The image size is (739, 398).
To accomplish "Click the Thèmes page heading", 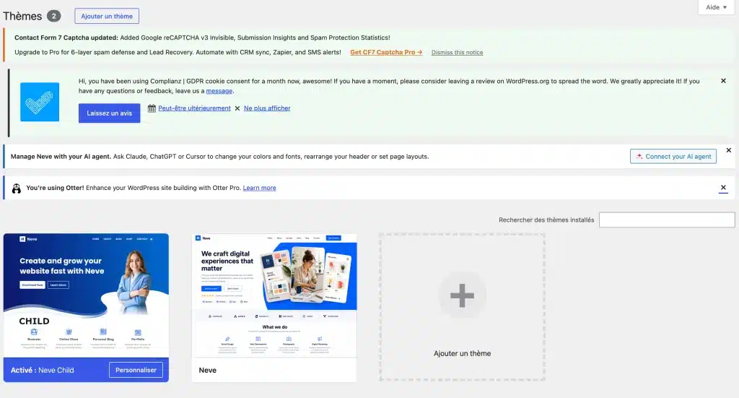I will pos(22,16).
